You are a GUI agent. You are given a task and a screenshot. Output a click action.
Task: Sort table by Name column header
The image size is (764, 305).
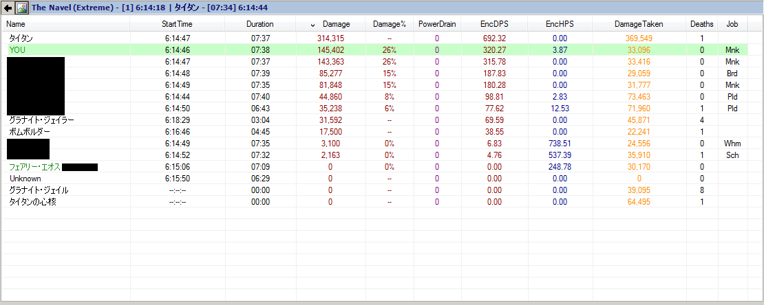tap(65, 24)
